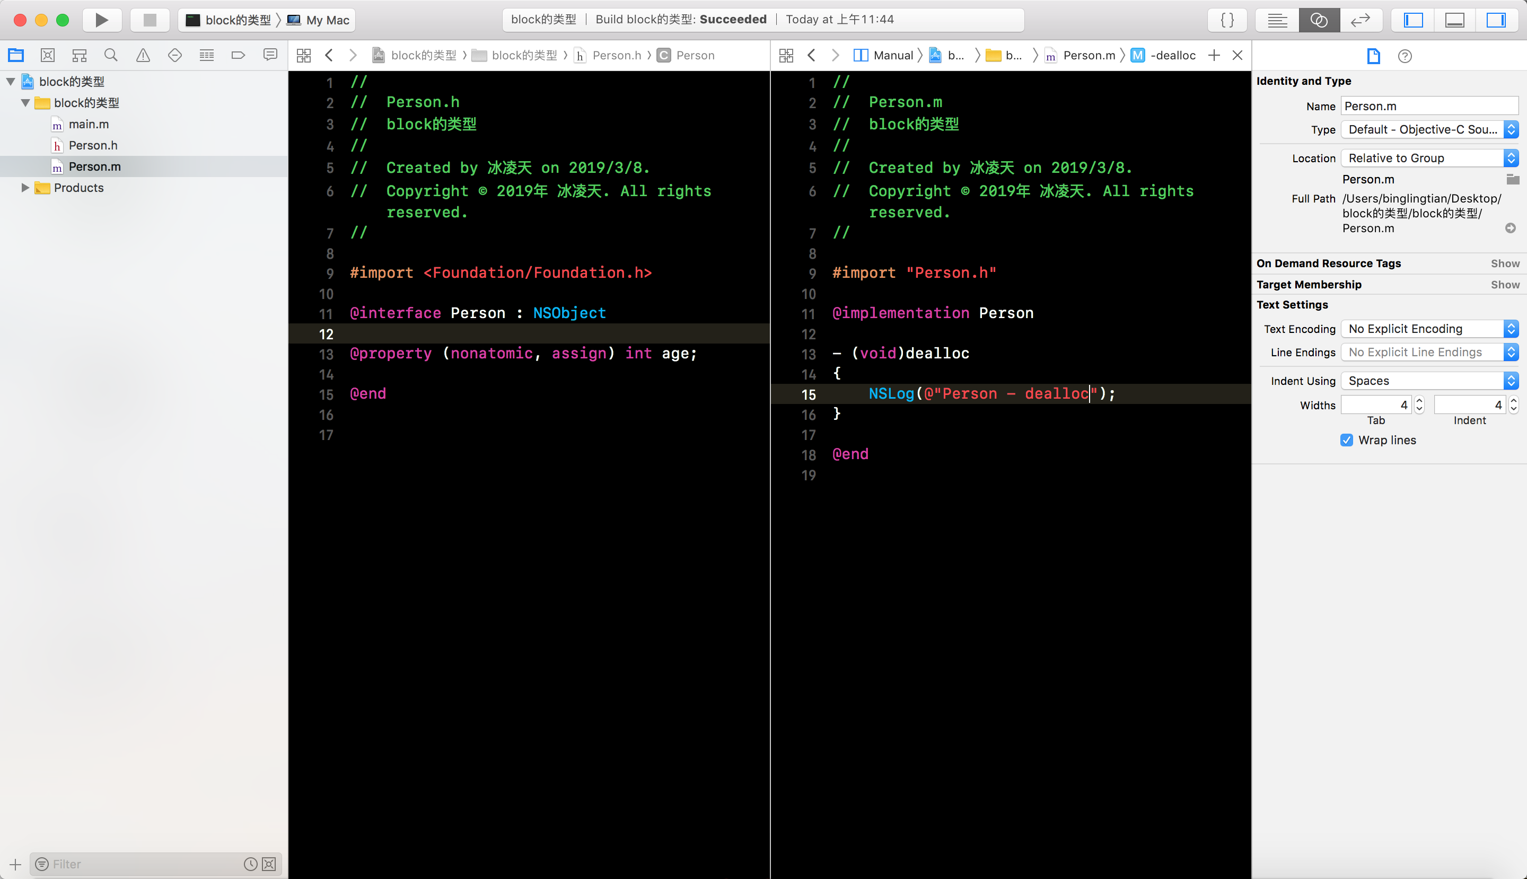Open the Issue navigator warning icon

[x=143, y=56]
